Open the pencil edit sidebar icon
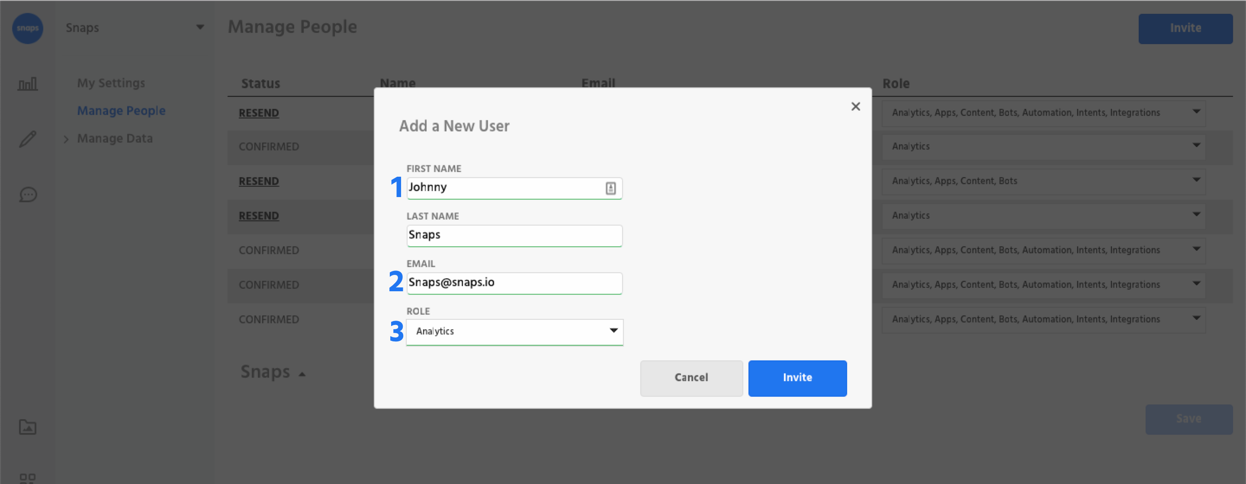 [28, 140]
